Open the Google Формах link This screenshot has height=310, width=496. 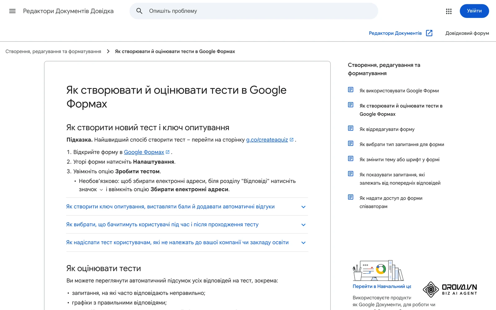[x=144, y=152]
